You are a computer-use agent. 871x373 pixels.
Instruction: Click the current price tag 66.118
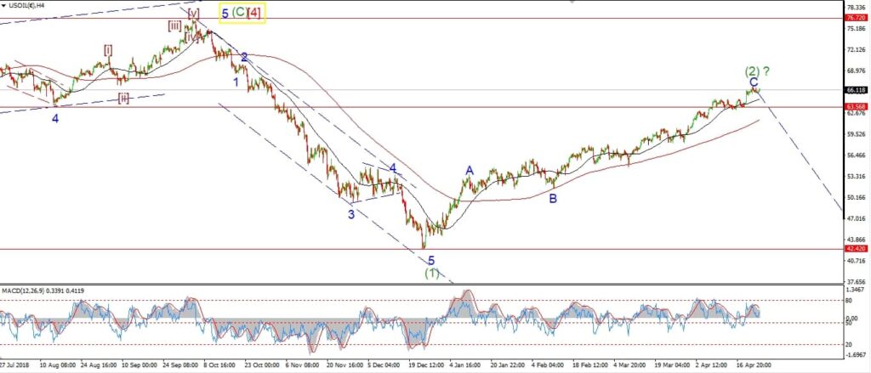pyautogui.click(x=857, y=89)
